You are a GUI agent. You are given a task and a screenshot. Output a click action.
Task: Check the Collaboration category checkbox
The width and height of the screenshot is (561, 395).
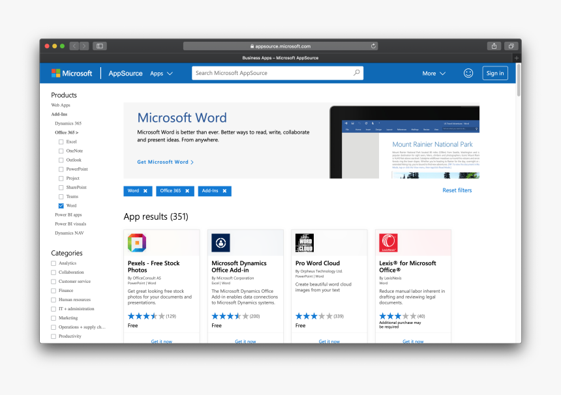pyautogui.click(x=53, y=272)
